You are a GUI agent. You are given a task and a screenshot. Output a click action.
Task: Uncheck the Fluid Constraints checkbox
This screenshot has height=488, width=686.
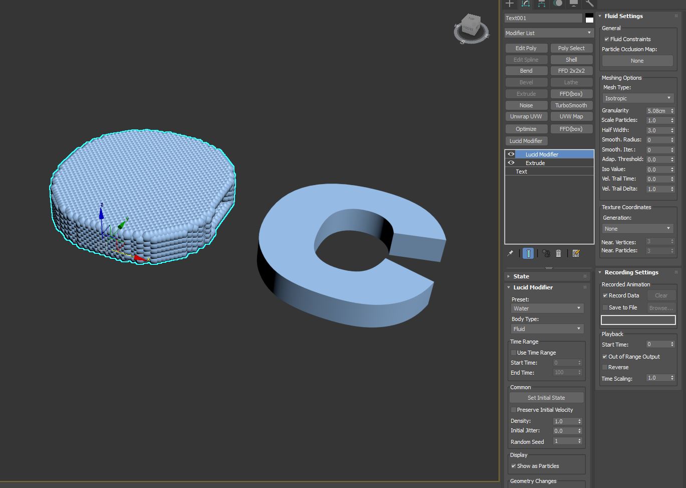(606, 39)
